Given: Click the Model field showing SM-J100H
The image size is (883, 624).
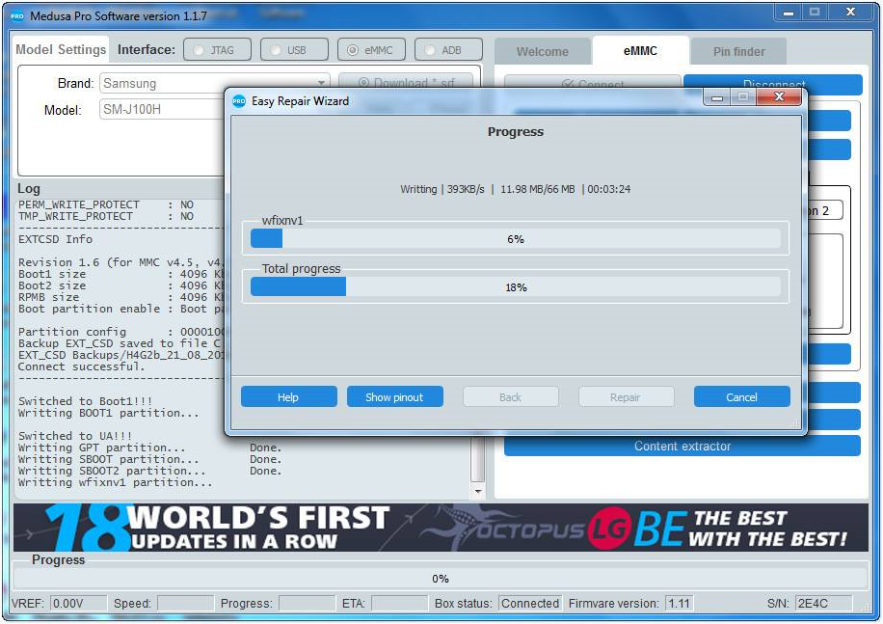Looking at the screenshot, I should coord(163,109).
